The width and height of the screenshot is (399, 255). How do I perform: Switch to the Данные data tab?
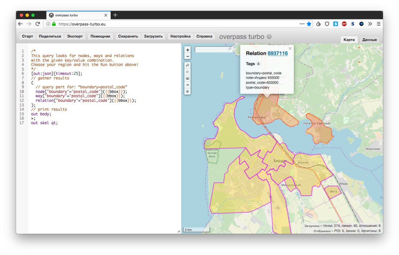370,40
